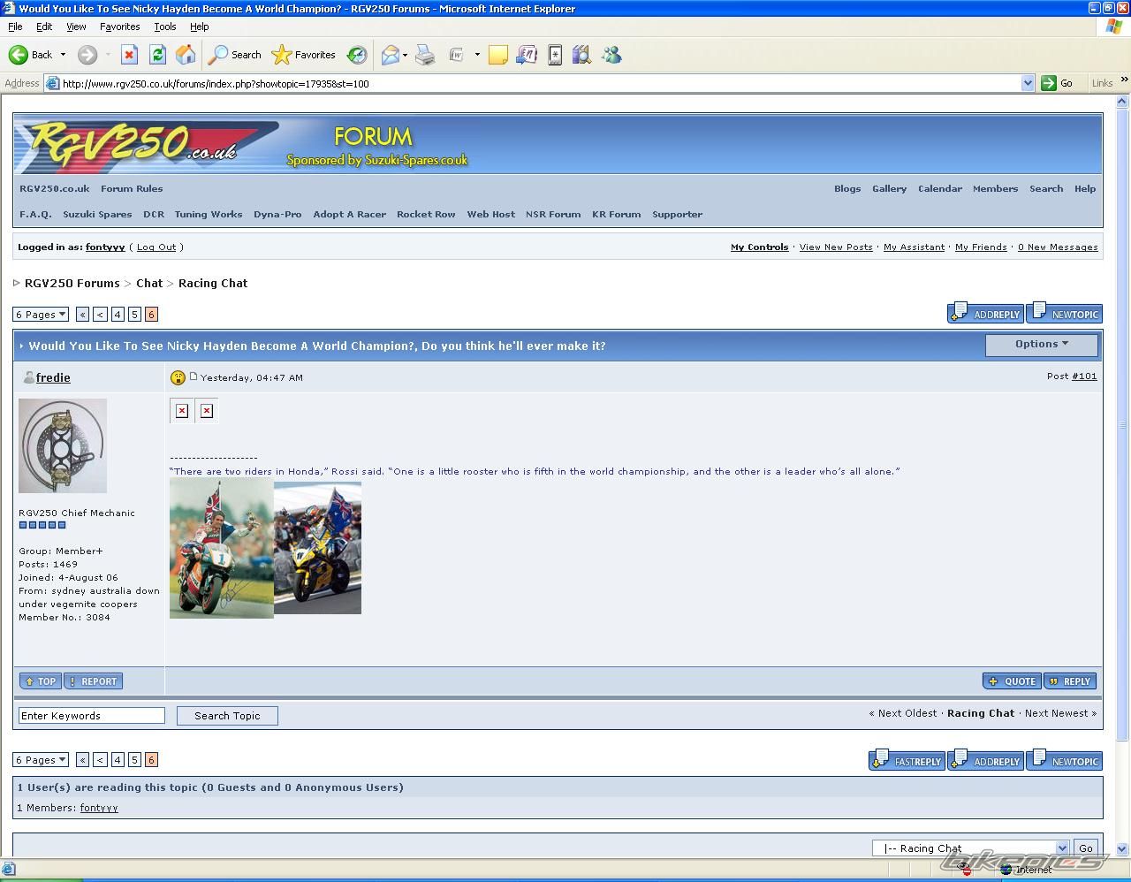
Task: Print the page with the printer icon
Action: coord(425,55)
